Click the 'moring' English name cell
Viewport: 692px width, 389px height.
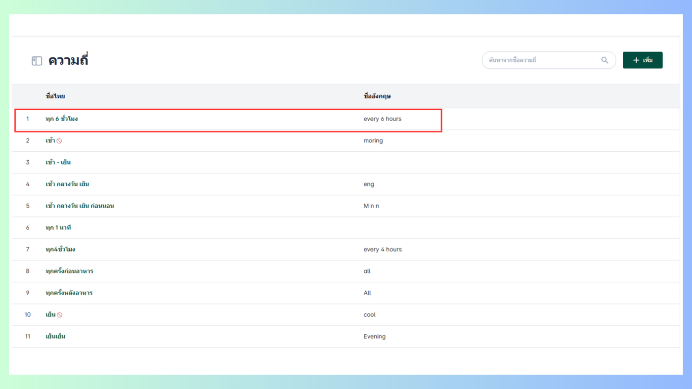[x=373, y=140]
